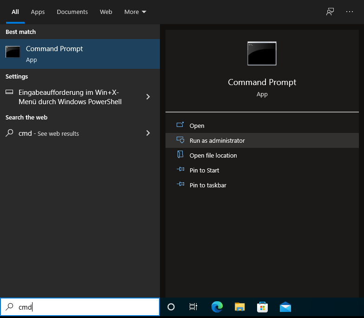The image size is (364, 318).
Task: Switch to the Documents tab
Action: (72, 12)
